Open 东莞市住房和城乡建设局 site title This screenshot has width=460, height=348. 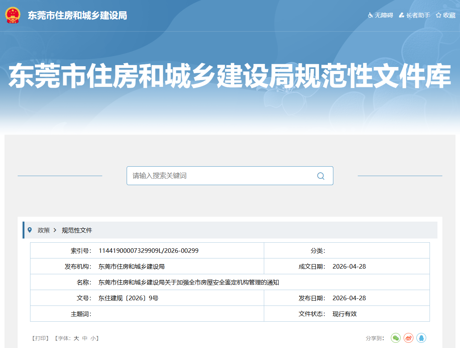click(77, 15)
